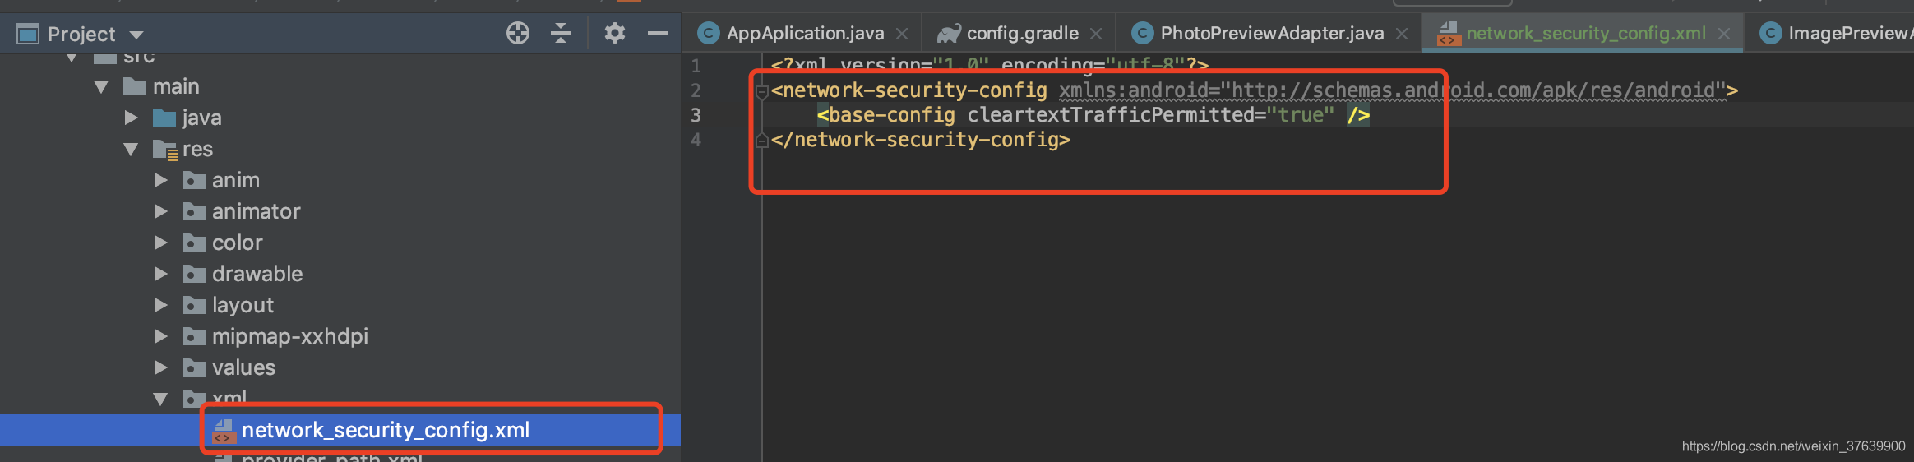Expand the java folder
This screenshot has height=462, width=1914.
[x=131, y=118]
